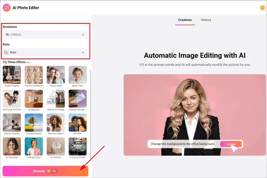Screen dimensions: 267x178
Task: Expand the Ratio Auto dropdown
Action: click(x=45, y=52)
